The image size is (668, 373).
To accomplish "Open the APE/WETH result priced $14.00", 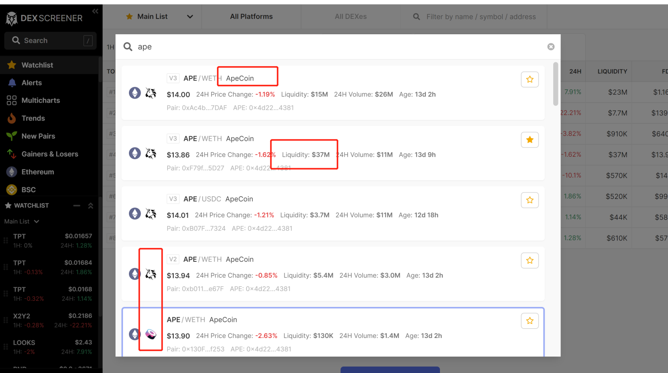I will (333, 93).
